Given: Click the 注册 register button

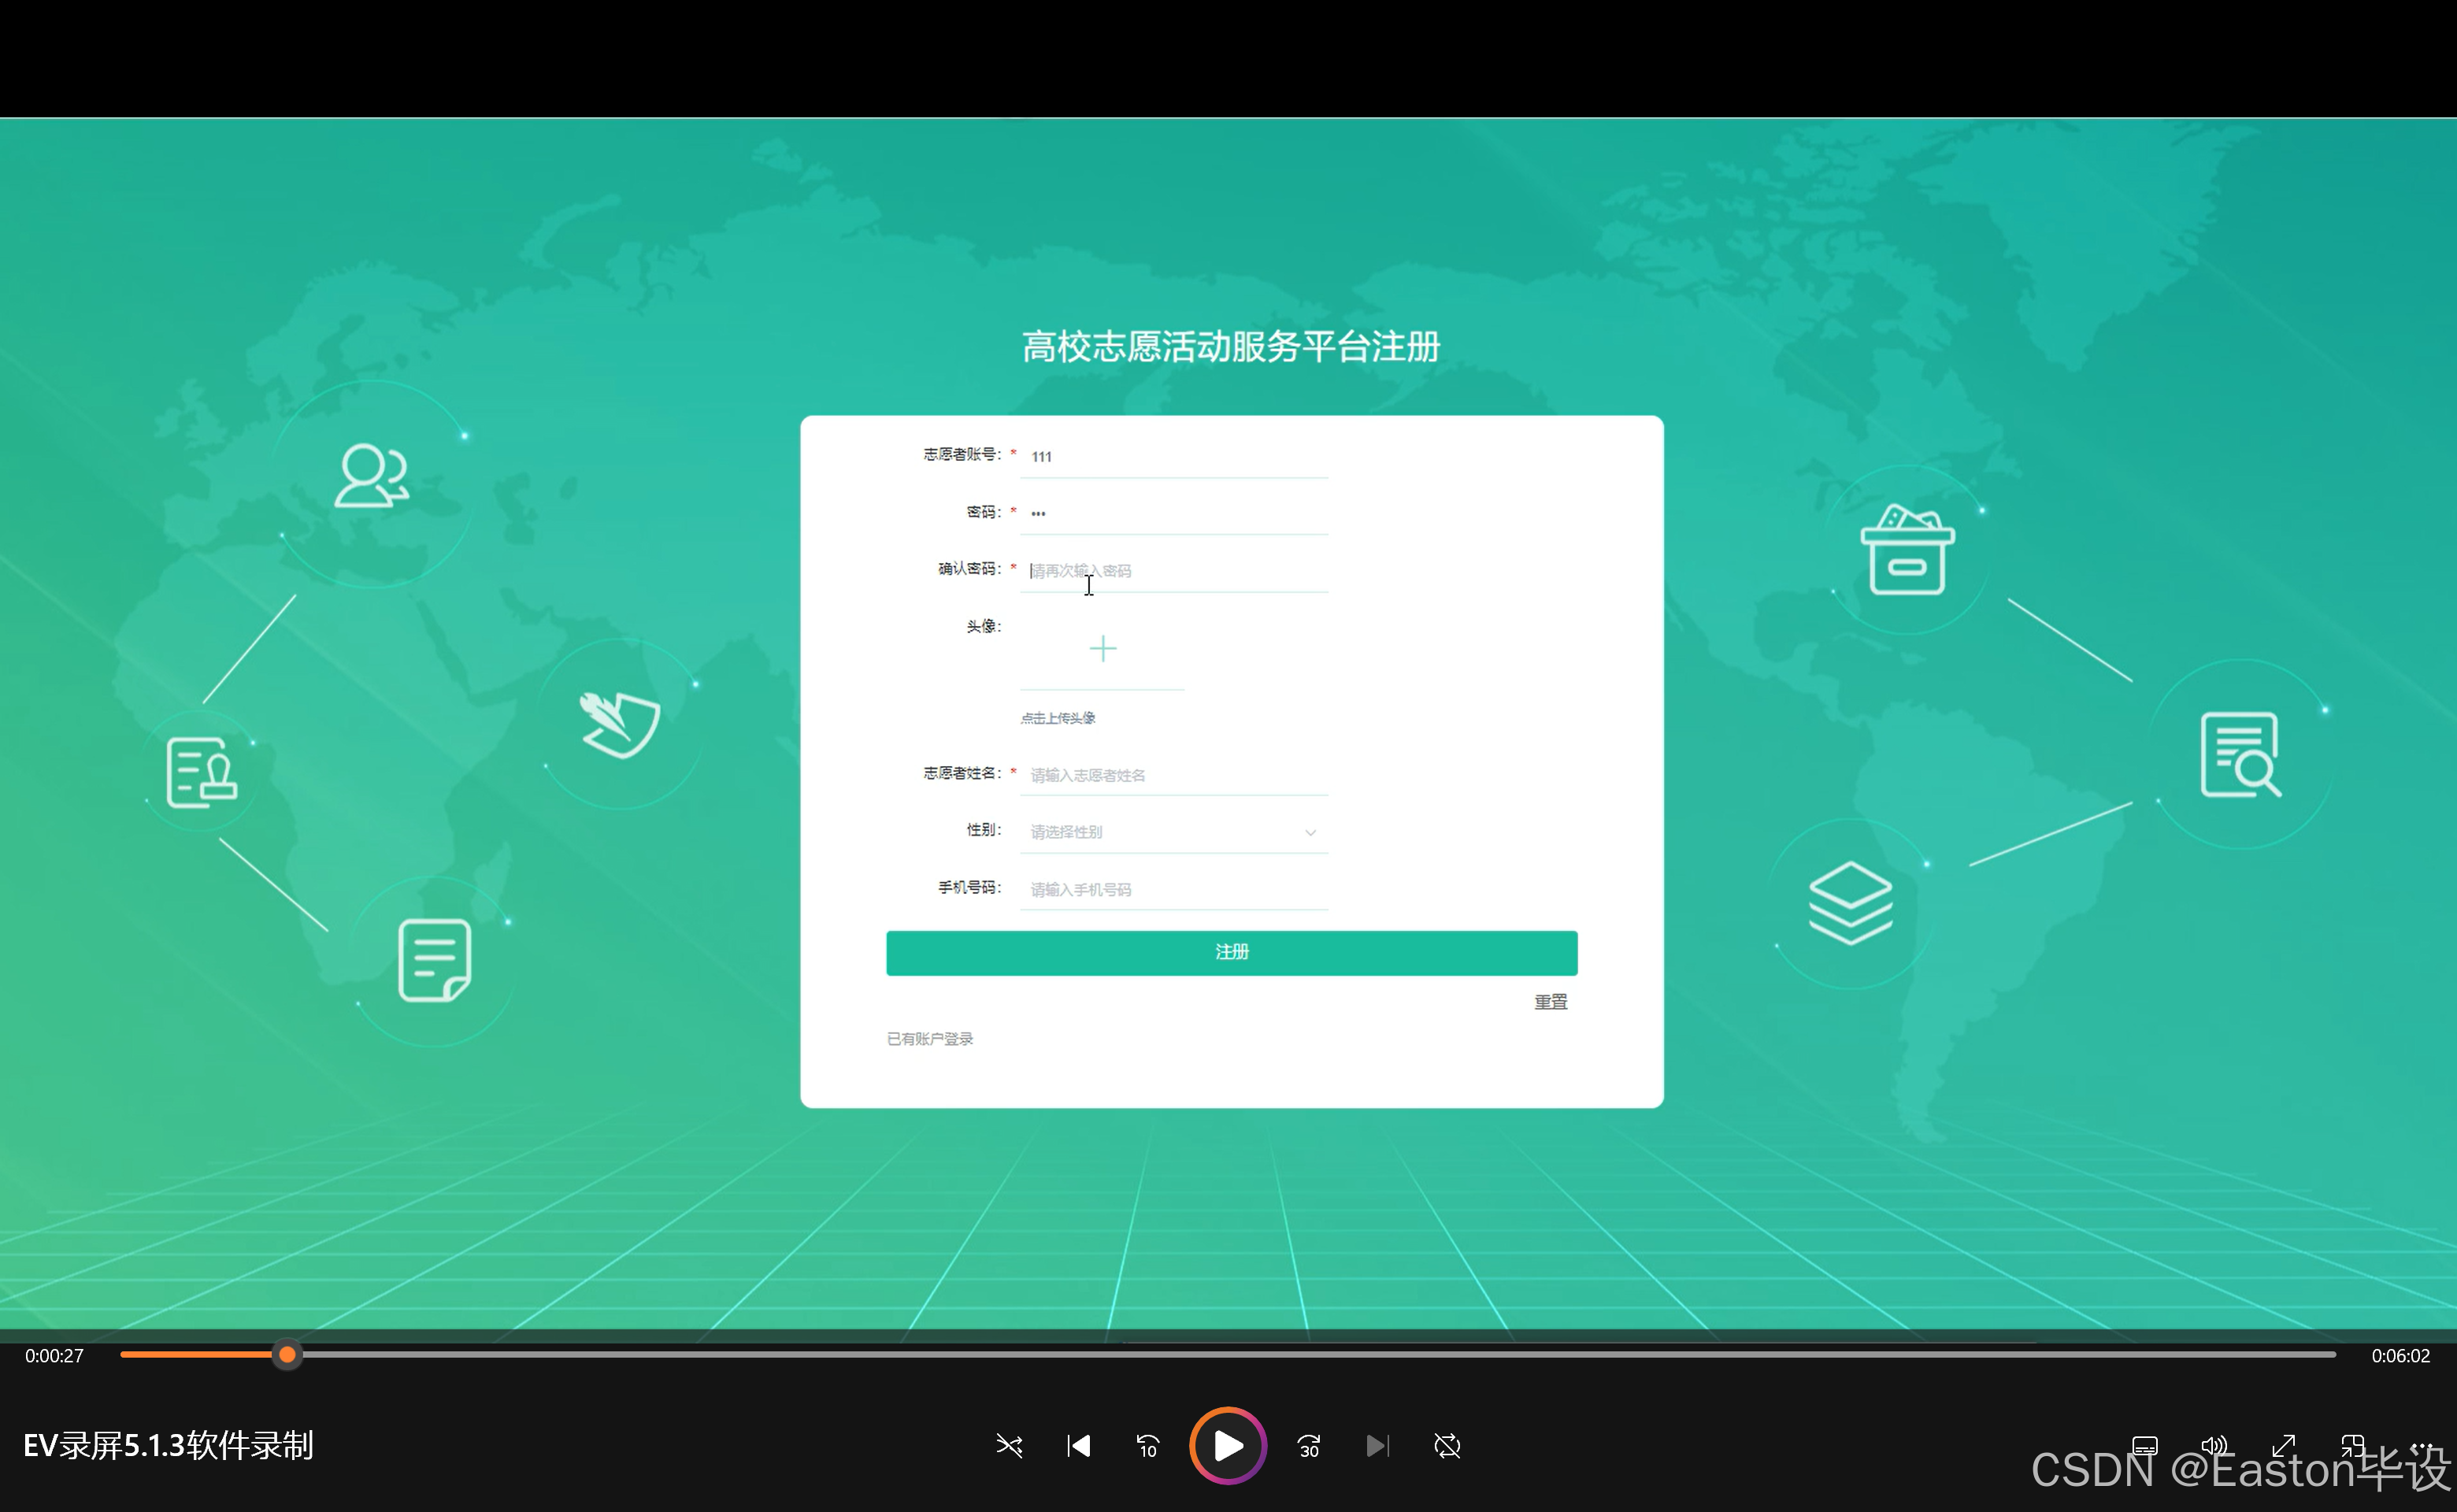Looking at the screenshot, I should point(1231,952).
